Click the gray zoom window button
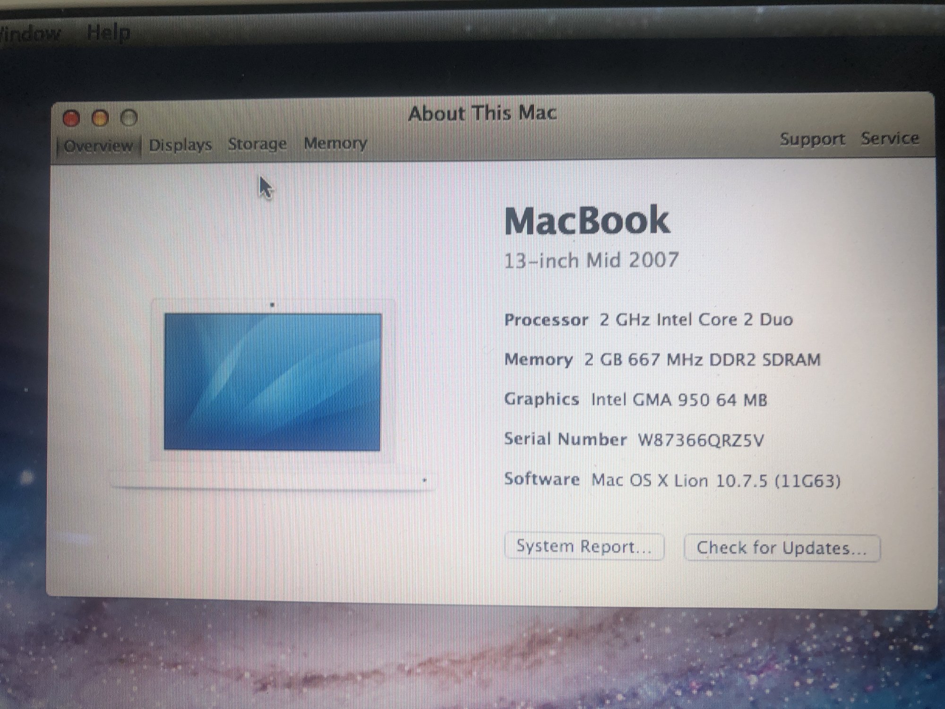This screenshot has height=709, width=945. click(x=129, y=118)
